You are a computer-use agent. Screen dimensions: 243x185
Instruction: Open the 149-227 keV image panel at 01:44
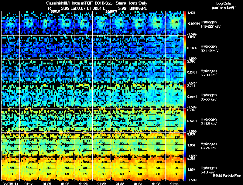[x=174, y=23]
